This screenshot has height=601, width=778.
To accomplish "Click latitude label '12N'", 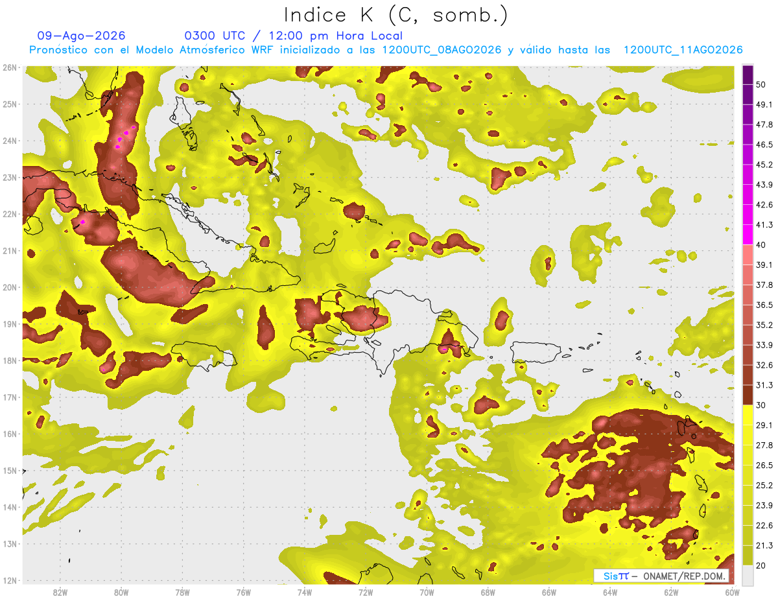I will [x=10, y=580].
